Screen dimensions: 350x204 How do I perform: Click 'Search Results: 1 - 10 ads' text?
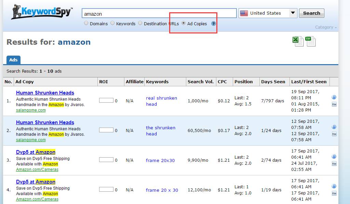pos(34,71)
